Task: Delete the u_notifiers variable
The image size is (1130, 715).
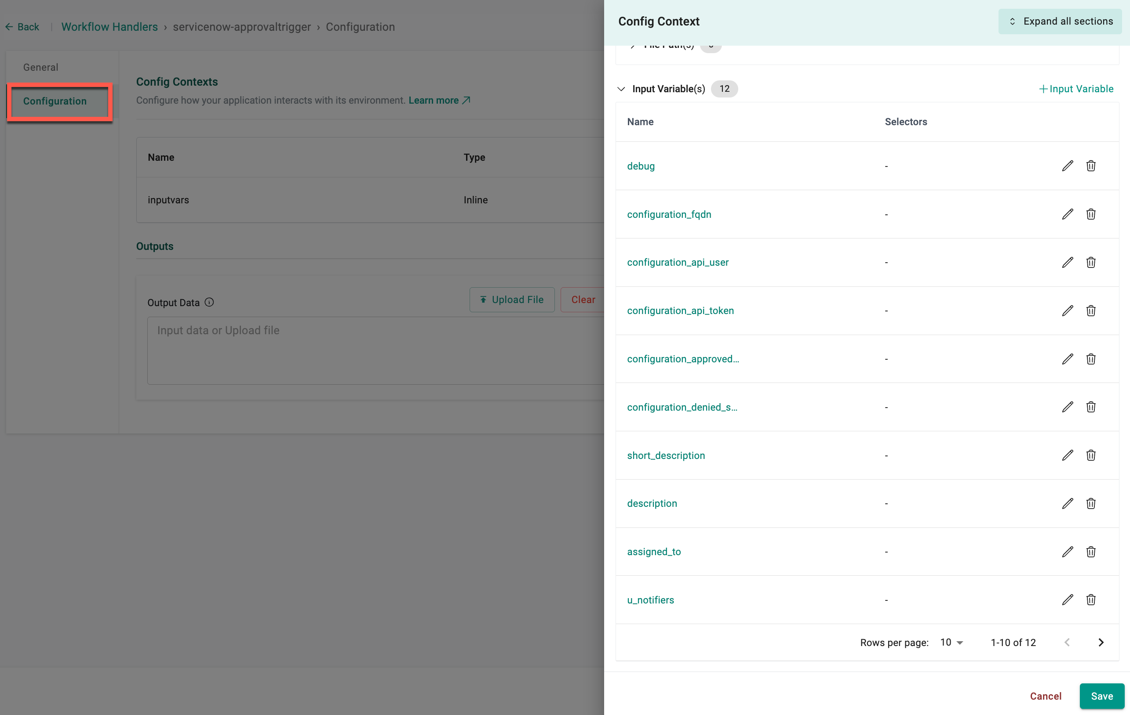Action: tap(1090, 599)
